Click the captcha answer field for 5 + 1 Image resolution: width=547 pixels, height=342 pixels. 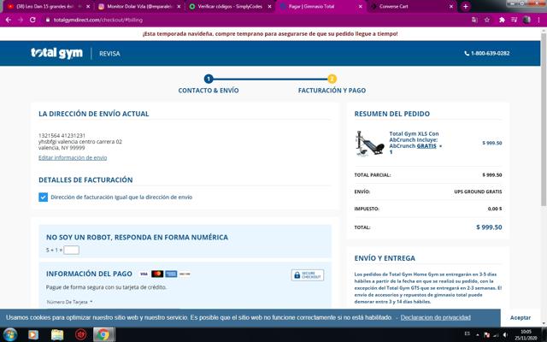coord(72,250)
